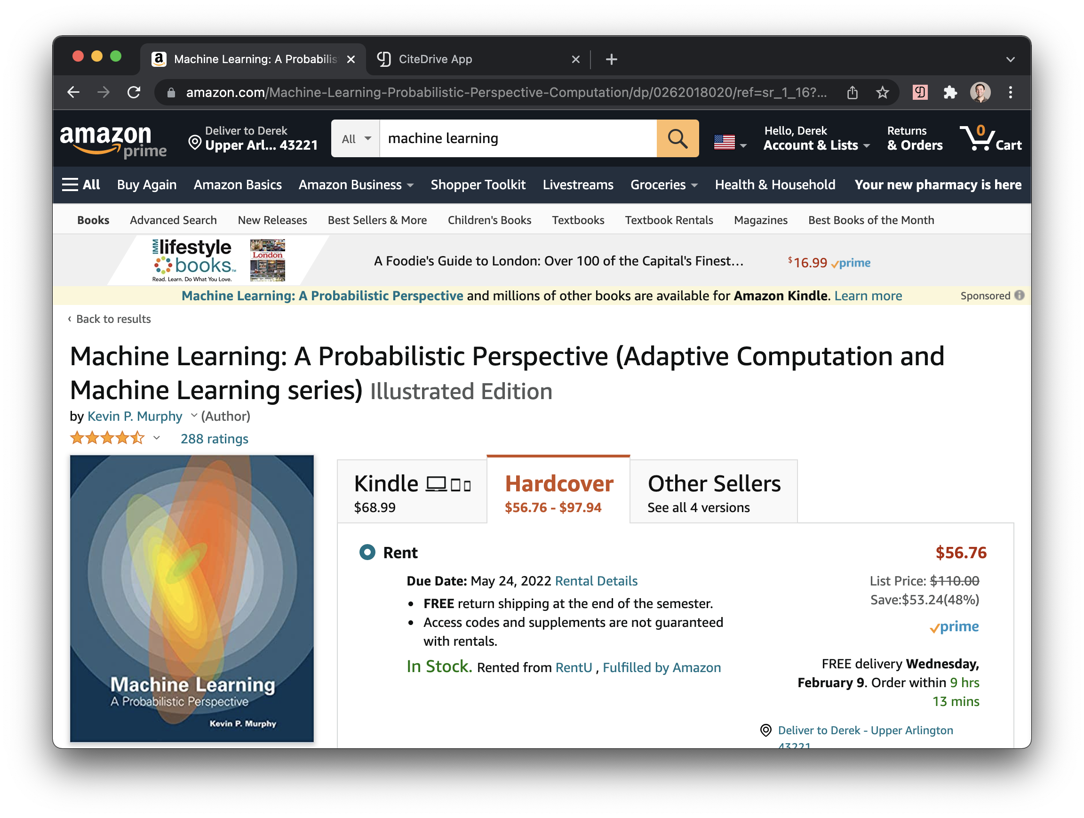
Task: Open the Amazon Basics link
Action: point(238,185)
